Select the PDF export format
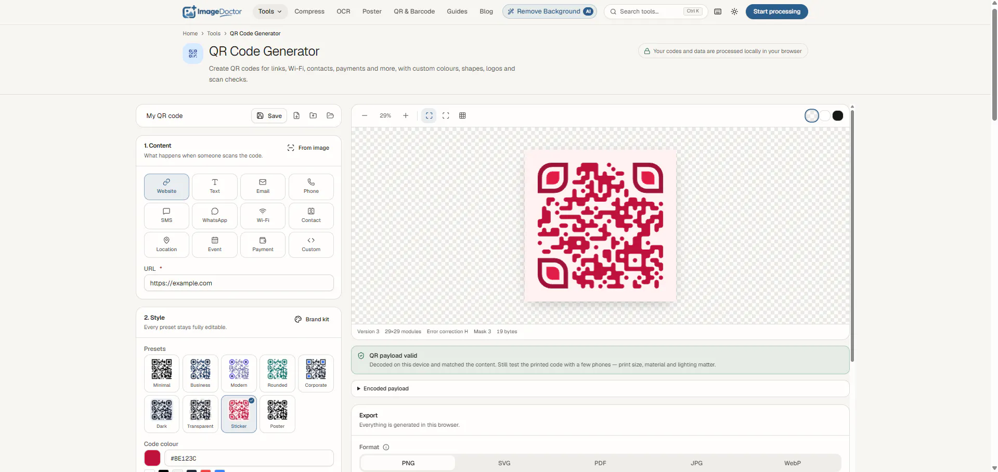998x472 pixels. 600,463
